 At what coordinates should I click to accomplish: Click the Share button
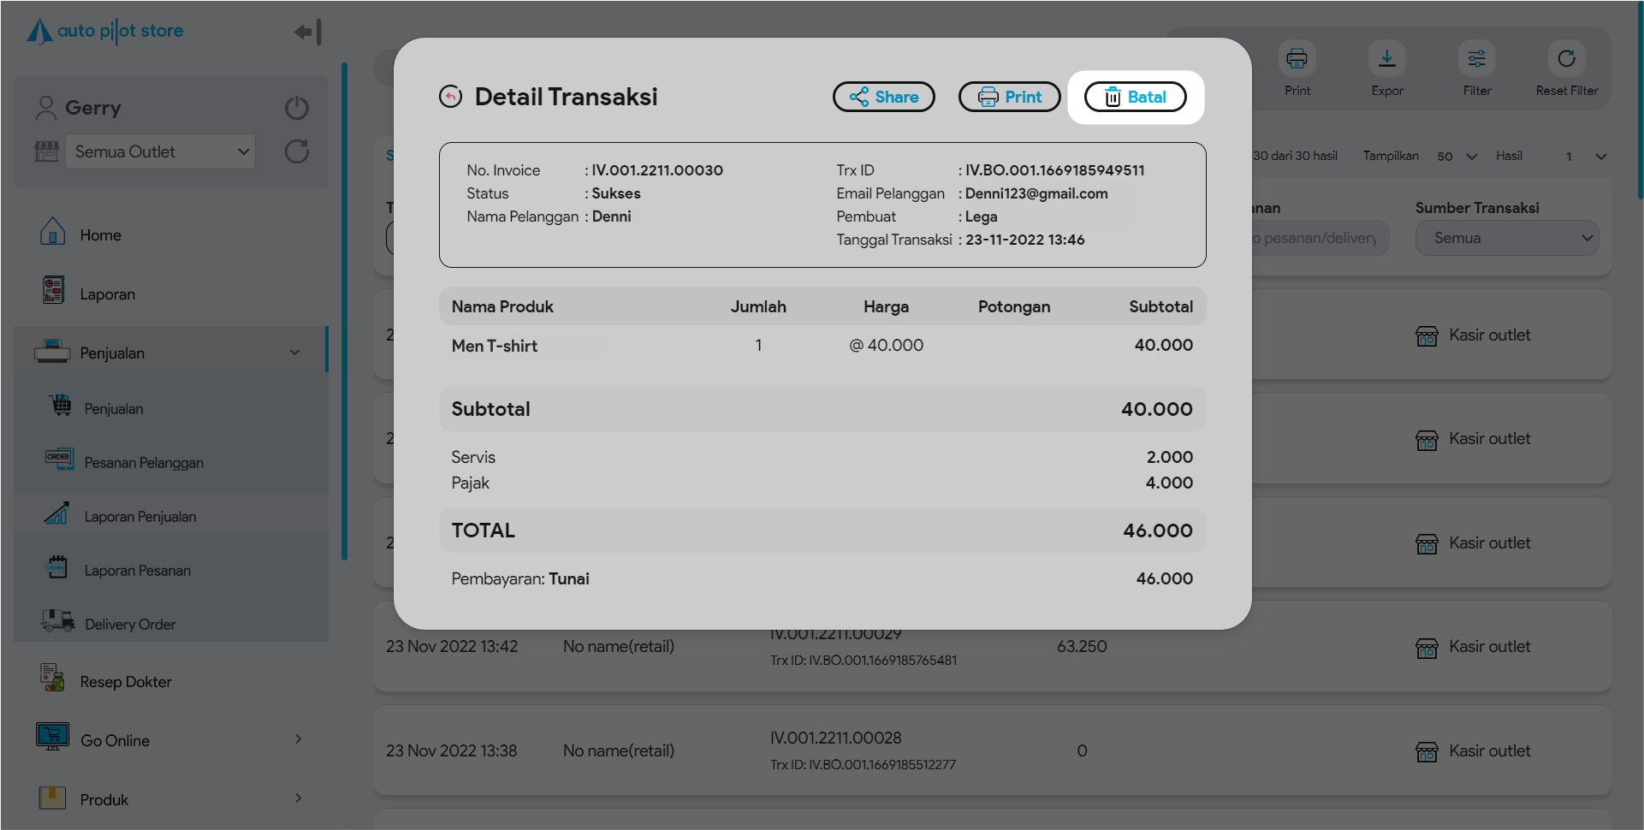[883, 97]
